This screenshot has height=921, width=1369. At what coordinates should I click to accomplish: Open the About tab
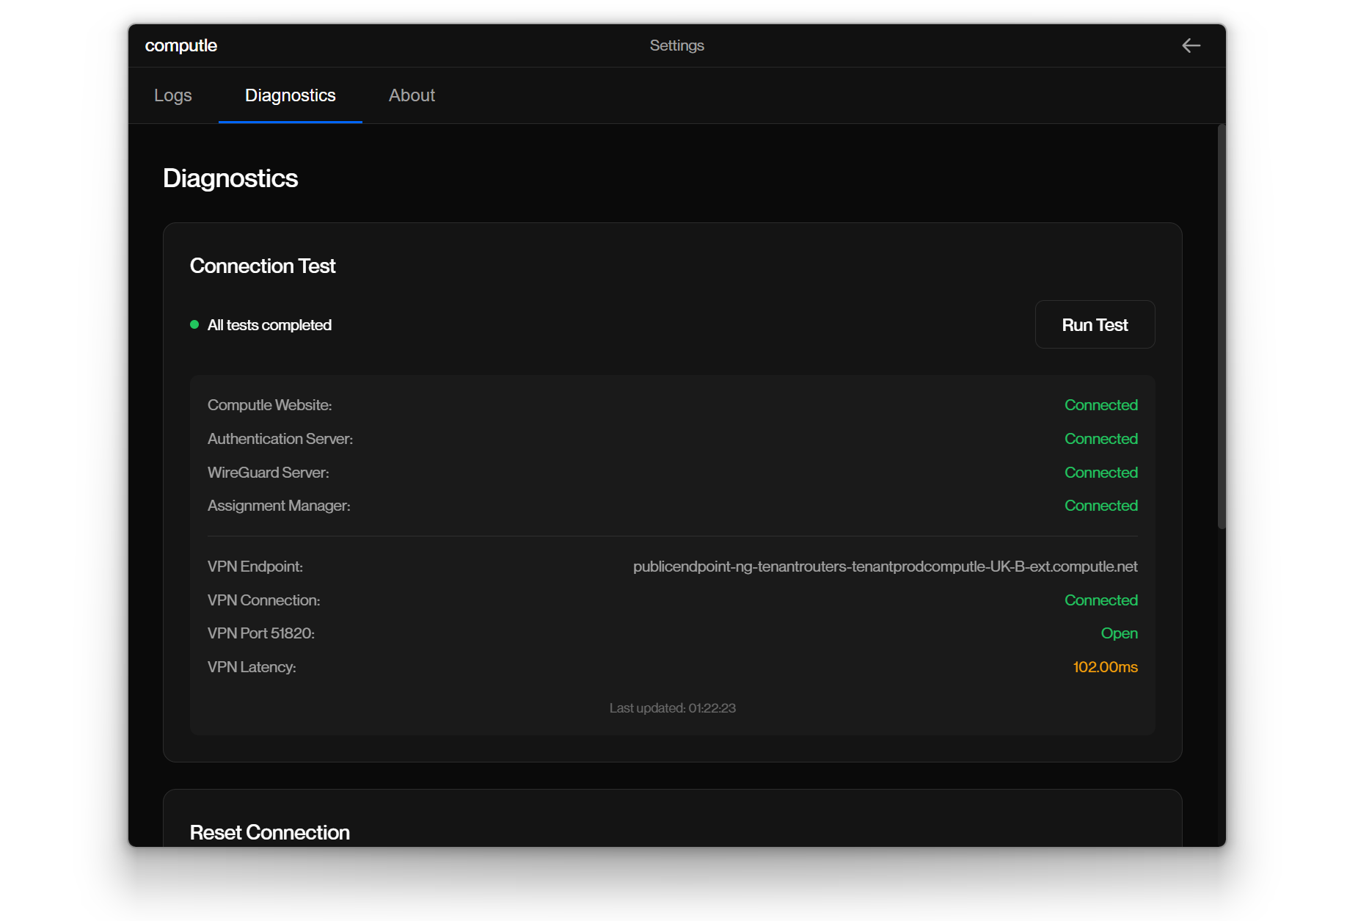pos(412,95)
